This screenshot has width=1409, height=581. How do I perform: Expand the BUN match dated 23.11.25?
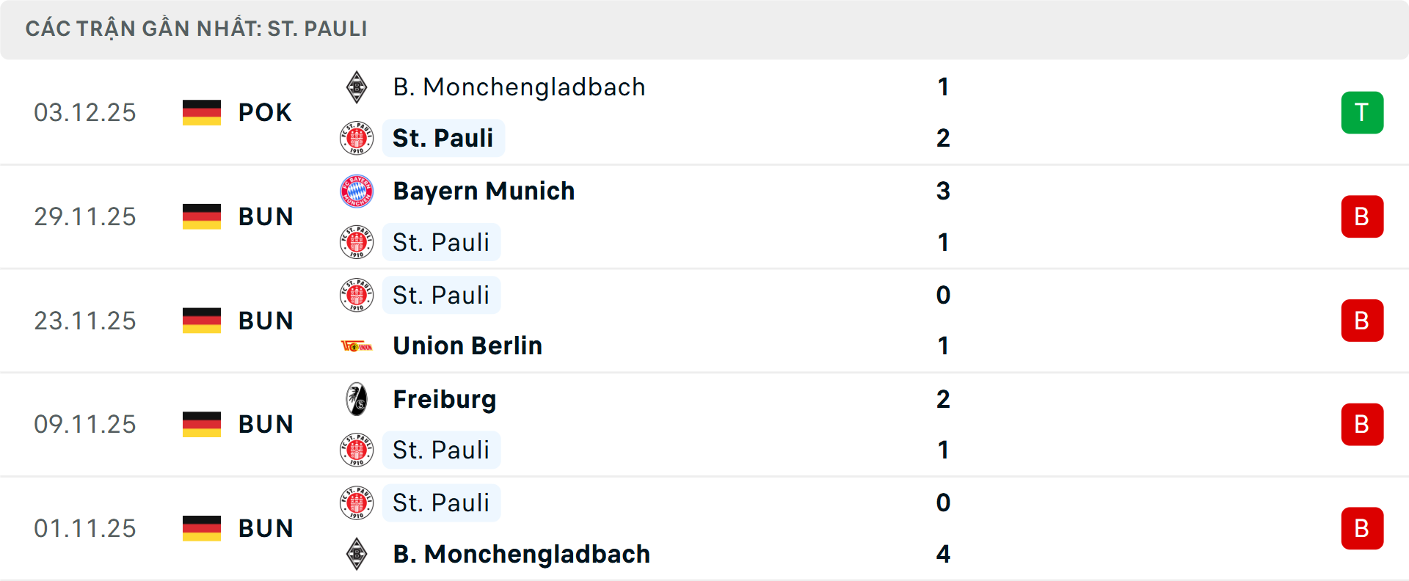(266, 321)
